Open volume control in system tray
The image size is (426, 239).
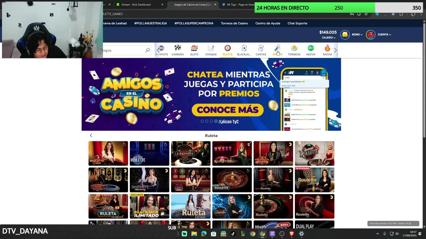(x=397, y=234)
